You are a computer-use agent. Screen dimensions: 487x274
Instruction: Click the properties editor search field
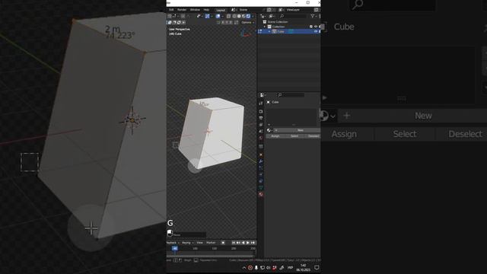[291, 94]
